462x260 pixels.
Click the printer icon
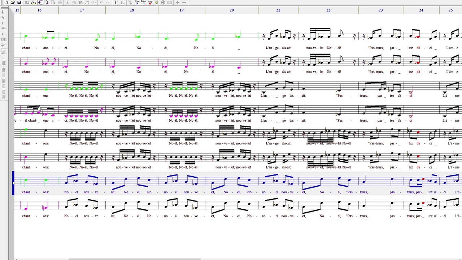point(60,3)
